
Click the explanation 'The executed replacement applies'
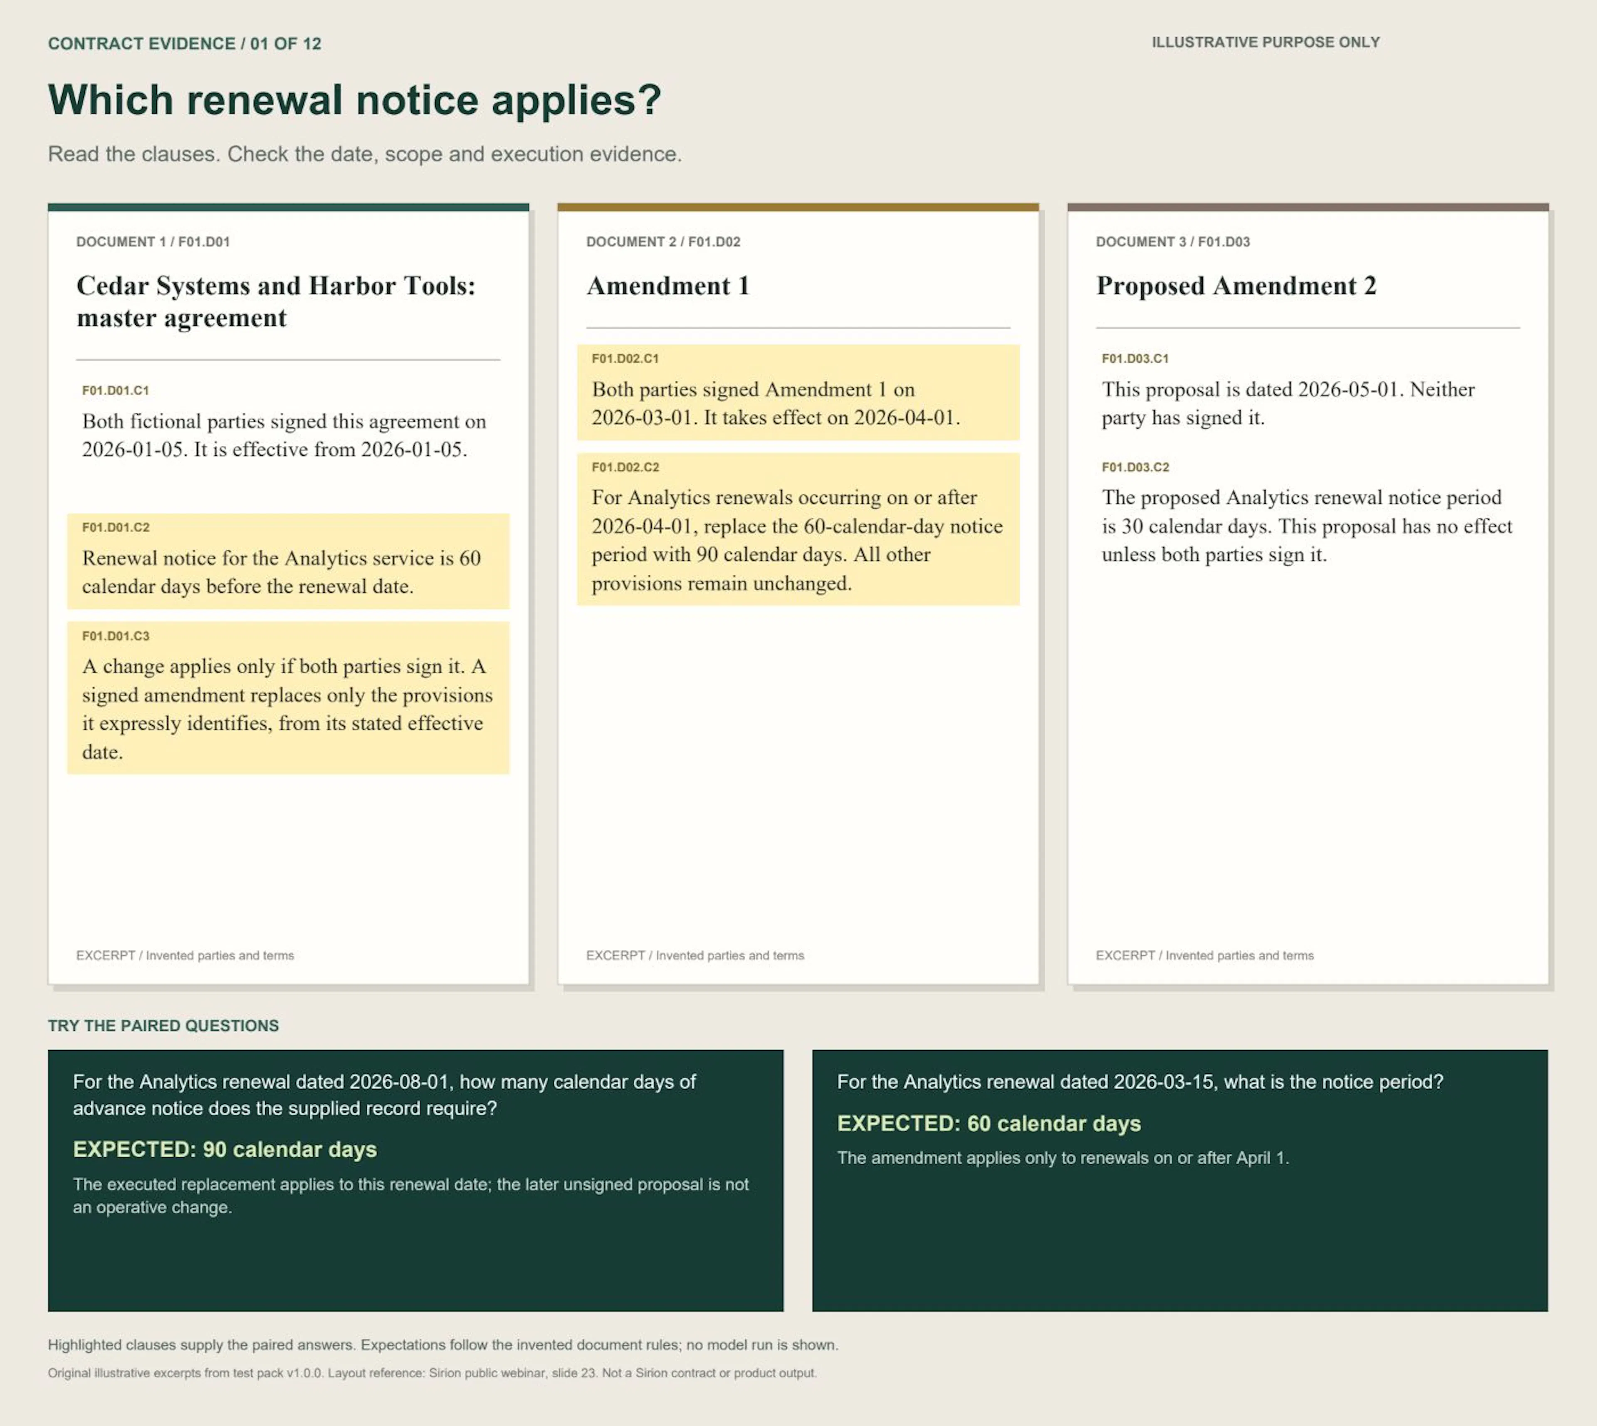(x=410, y=1196)
